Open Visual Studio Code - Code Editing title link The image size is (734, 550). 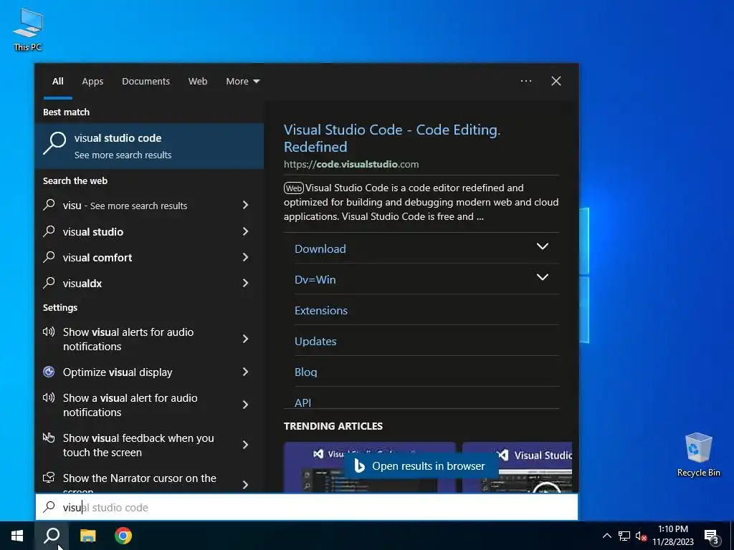coord(392,138)
